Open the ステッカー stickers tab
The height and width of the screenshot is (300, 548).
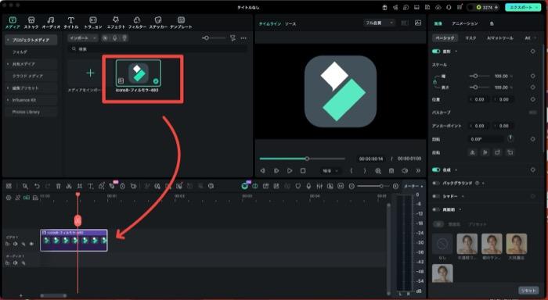point(158,23)
